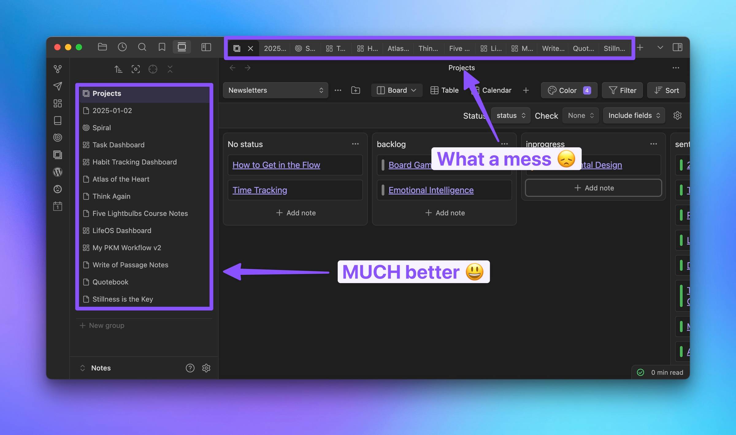Switch to the Write... tab
736x435 pixels.
[x=553, y=48]
